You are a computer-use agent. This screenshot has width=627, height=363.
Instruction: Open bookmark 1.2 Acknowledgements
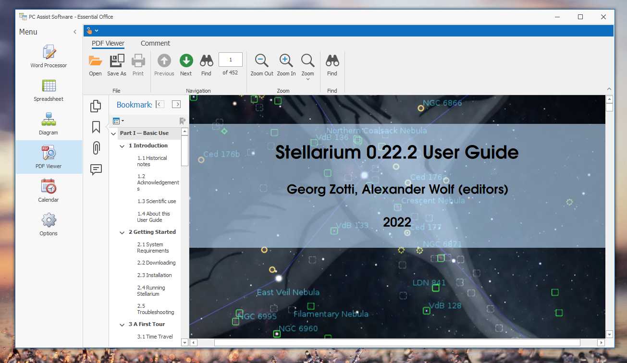pos(158,182)
